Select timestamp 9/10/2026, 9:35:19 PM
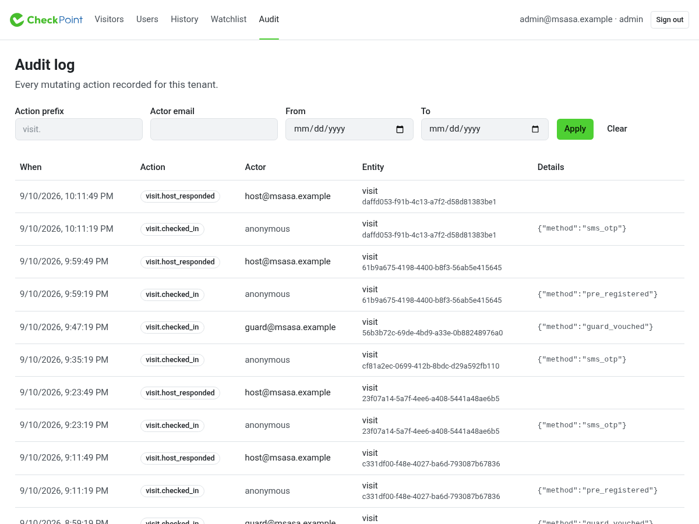The image size is (699, 524). tap(64, 360)
